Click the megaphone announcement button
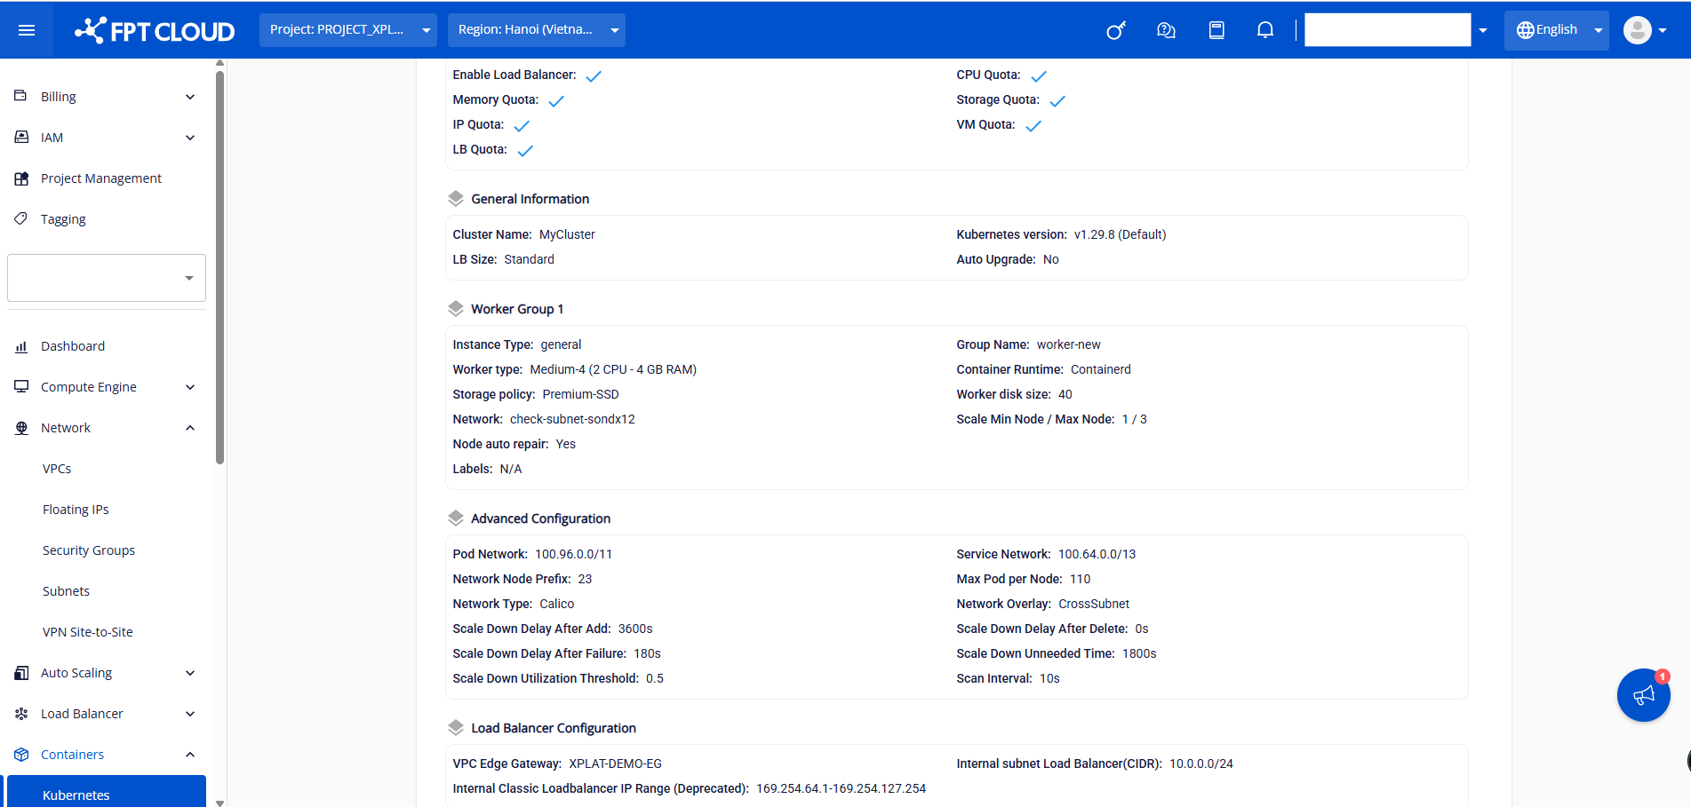1691x807 pixels. [1643, 695]
